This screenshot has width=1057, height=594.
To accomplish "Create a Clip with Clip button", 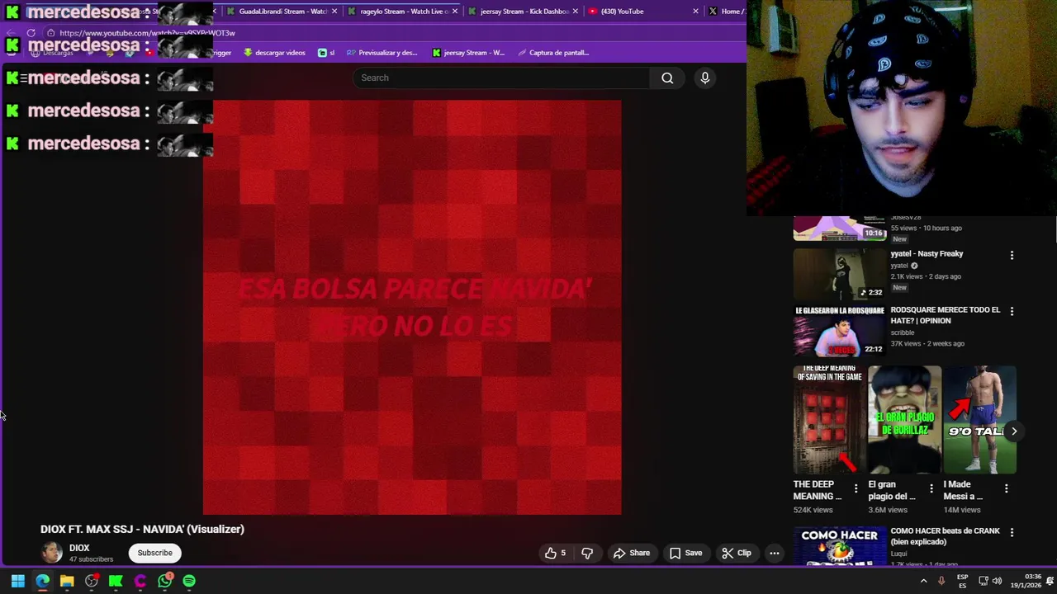I will [736, 553].
